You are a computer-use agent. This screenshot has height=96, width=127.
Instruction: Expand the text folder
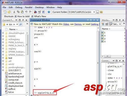pos(3,58)
